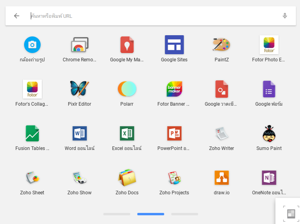
Task: Launch Fotor Banner maker app
Action: tap(174, 89)
